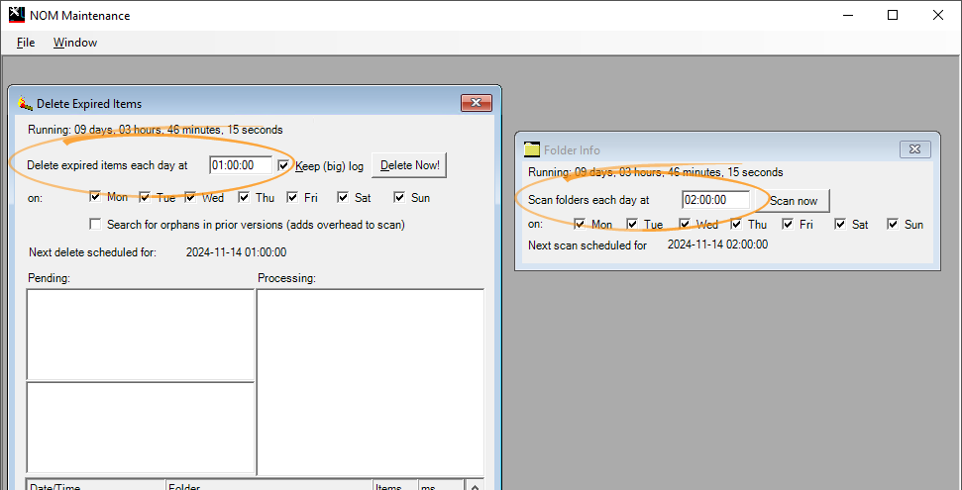Uncheck Wed in Delete Expired Items

(190, 197)
